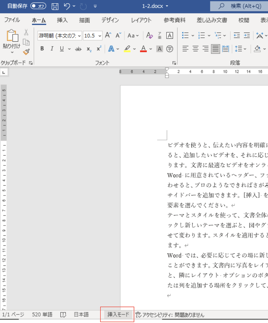
Task: Click 挿入モード in status bar
Action: coord(118,315)
